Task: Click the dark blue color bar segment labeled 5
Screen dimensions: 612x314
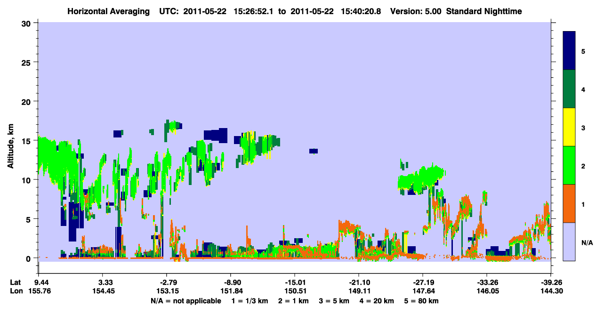Action: tap(569, 51)
